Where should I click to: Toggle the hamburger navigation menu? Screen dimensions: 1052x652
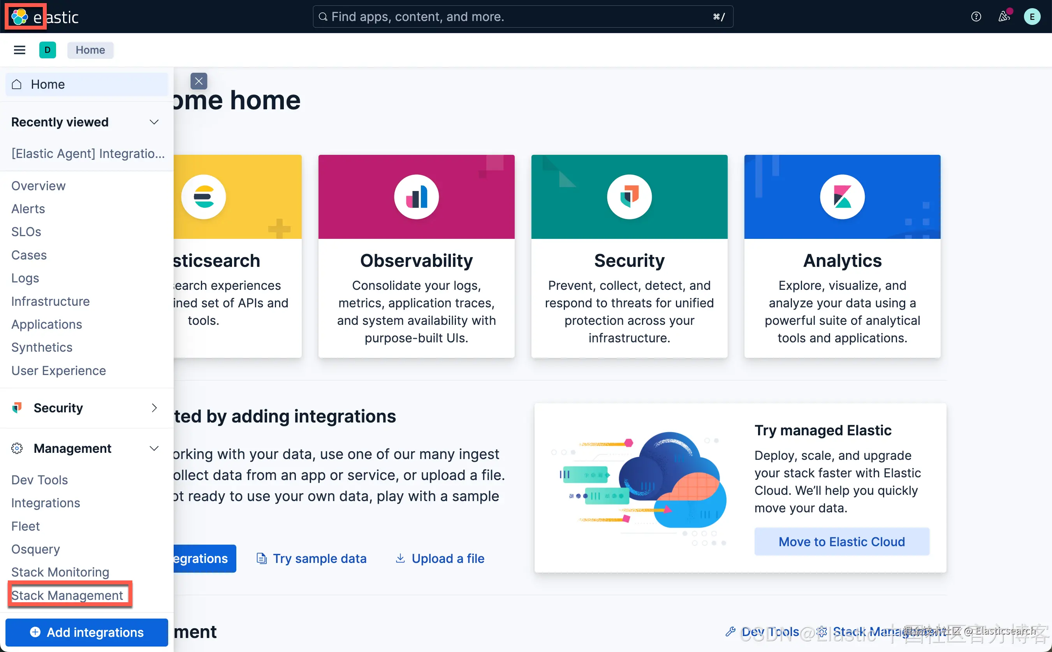point(19,50)
